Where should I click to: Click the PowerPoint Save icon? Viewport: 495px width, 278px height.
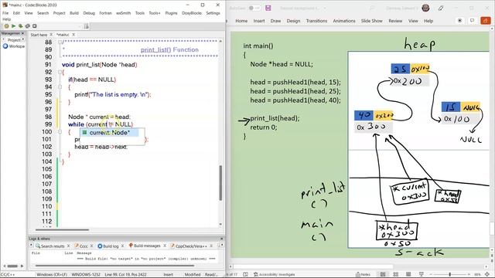(268, 8)
